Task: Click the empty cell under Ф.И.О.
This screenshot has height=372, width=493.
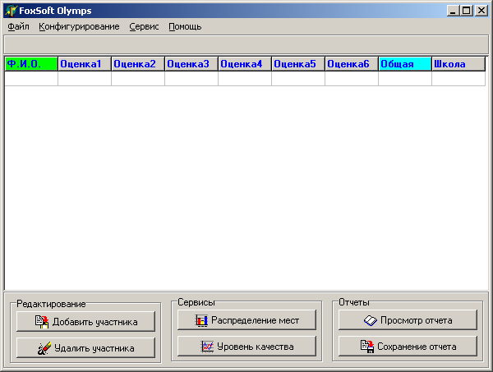Action: point(31,79)
